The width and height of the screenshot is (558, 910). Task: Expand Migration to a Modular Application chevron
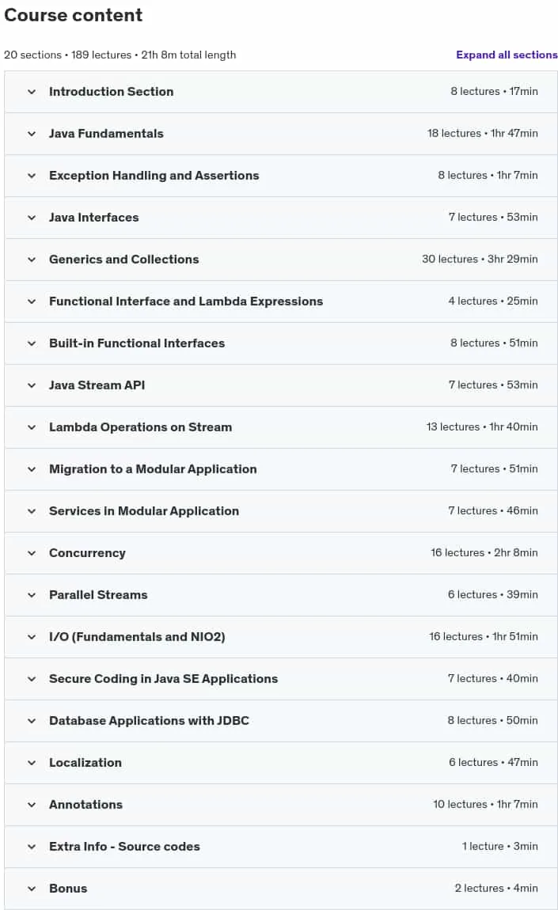[x=32, y=469]
